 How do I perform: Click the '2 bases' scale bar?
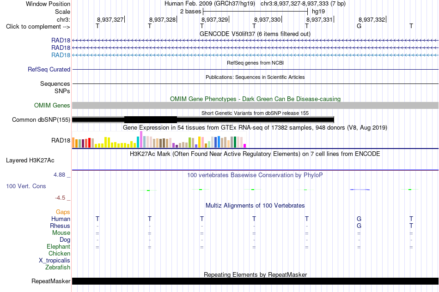(x=256, y=12)
